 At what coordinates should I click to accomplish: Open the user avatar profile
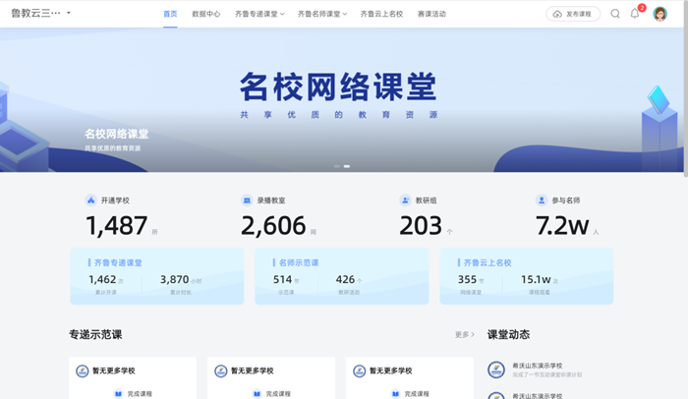[660, 14]
